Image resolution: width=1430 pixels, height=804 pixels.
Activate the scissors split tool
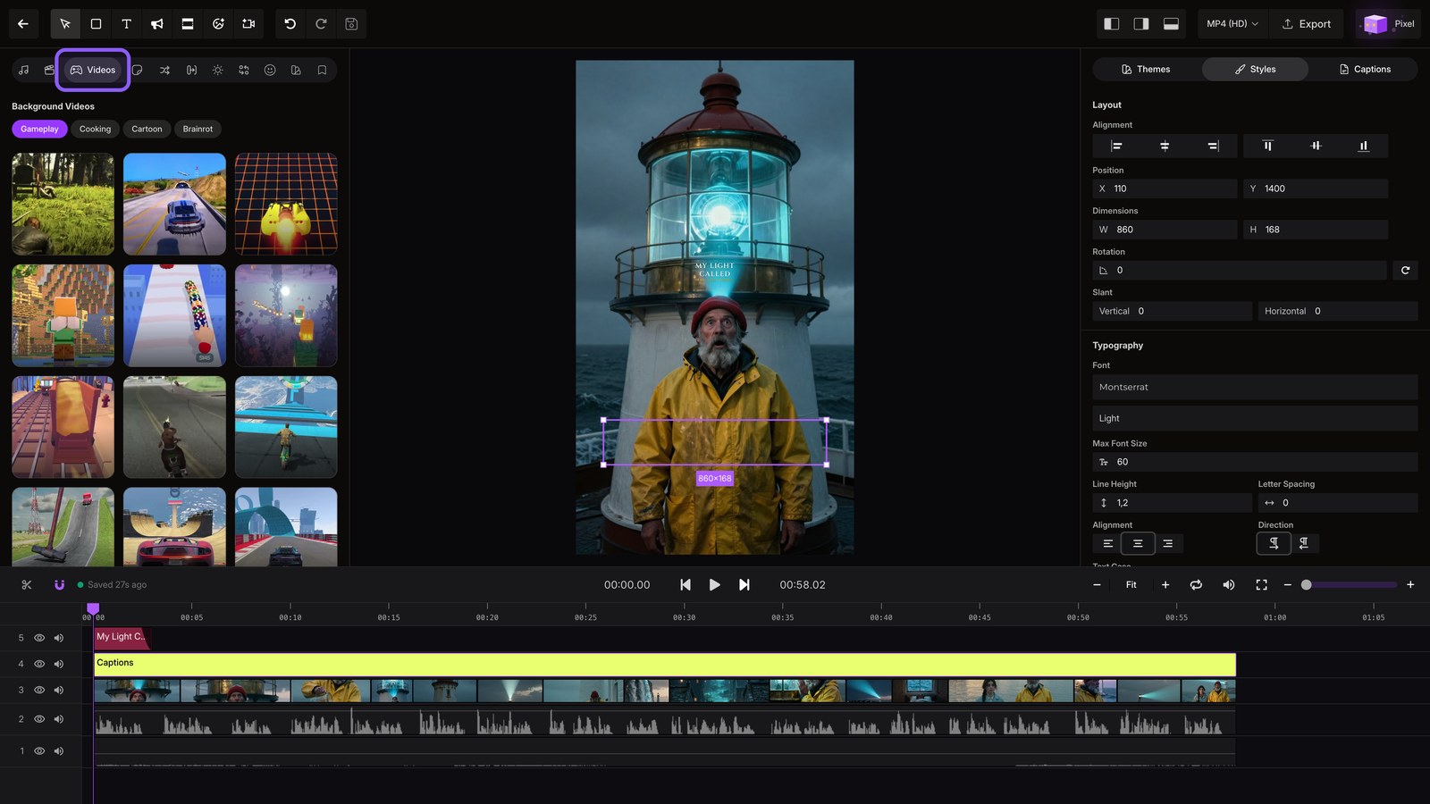pos(27,585)
